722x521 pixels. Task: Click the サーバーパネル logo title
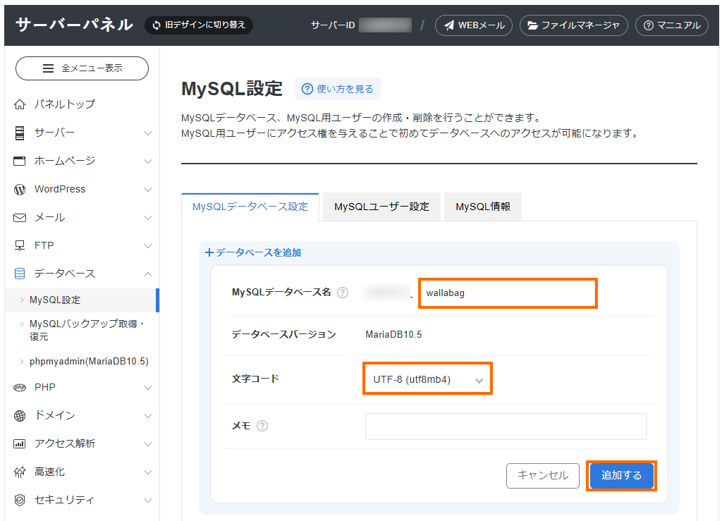(x=75, y=25)
